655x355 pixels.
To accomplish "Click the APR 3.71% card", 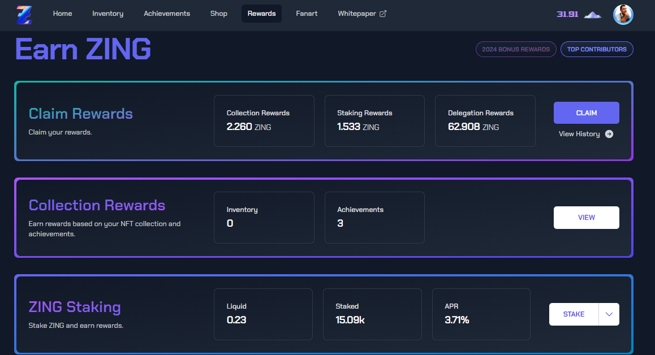I will (481, 314).
